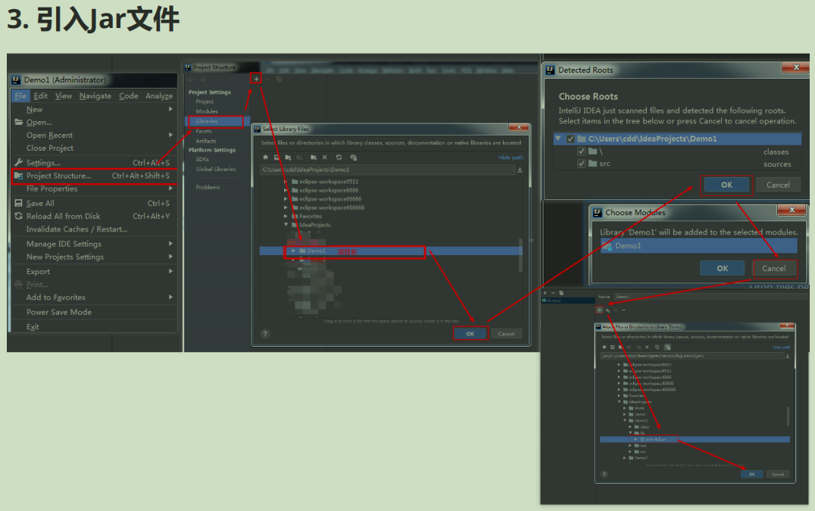The height and width of the screenshot is (511, 815).
Task: Click the Name input field showing Demo1
Action: coord(710,297)
